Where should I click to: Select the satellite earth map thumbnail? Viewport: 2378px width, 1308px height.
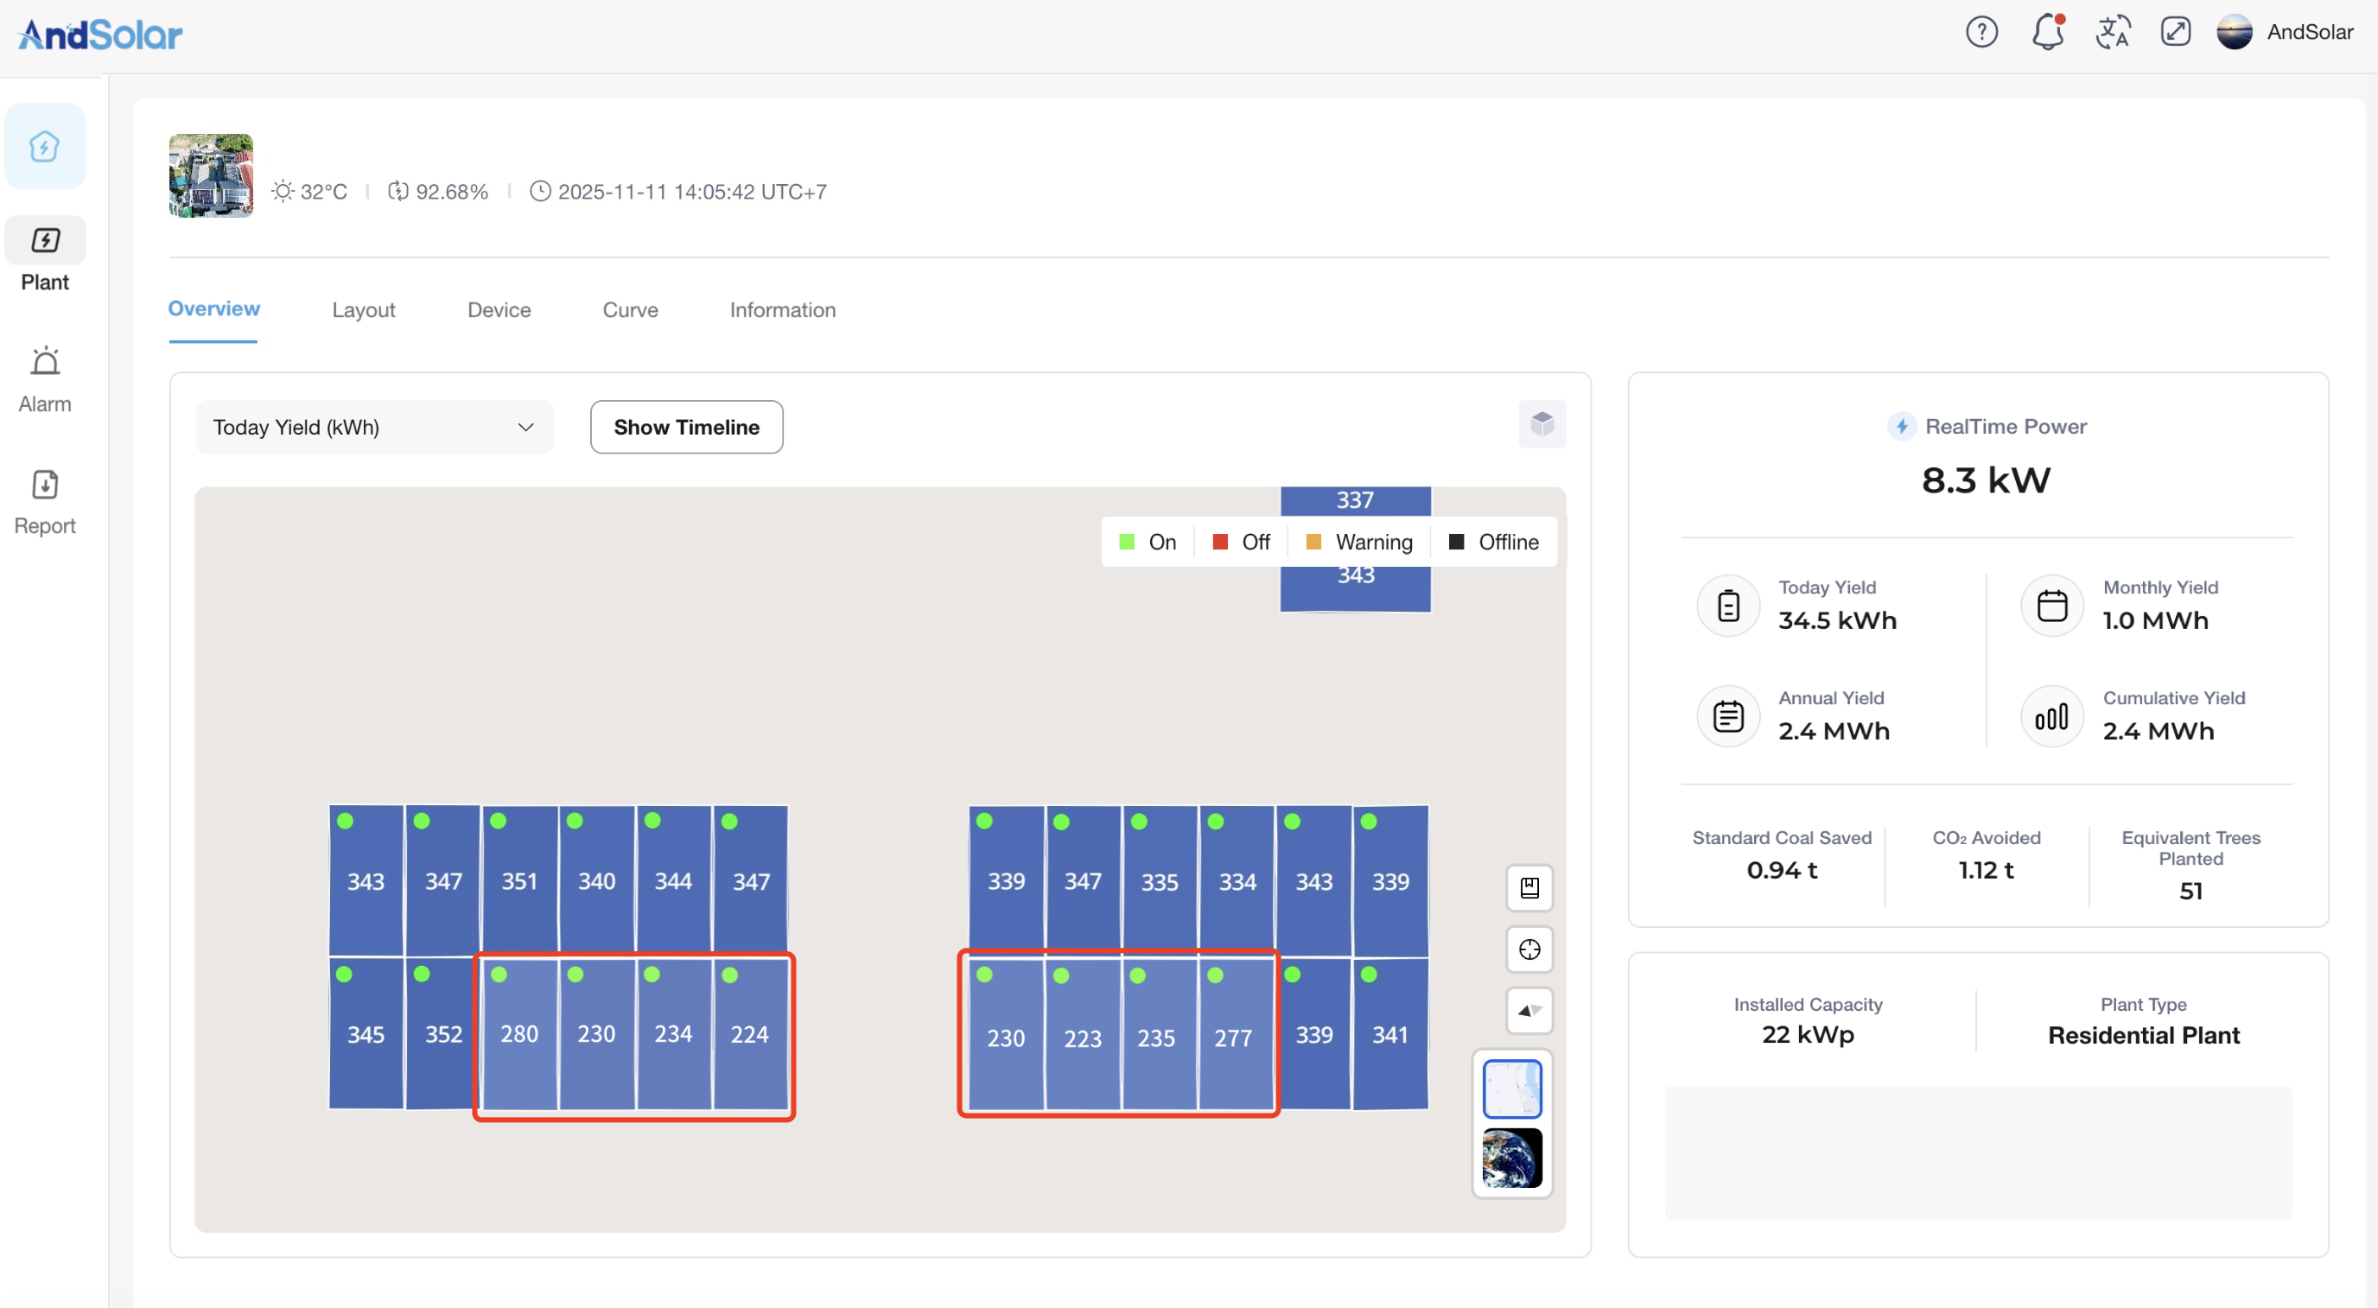click(1511, 1158)
